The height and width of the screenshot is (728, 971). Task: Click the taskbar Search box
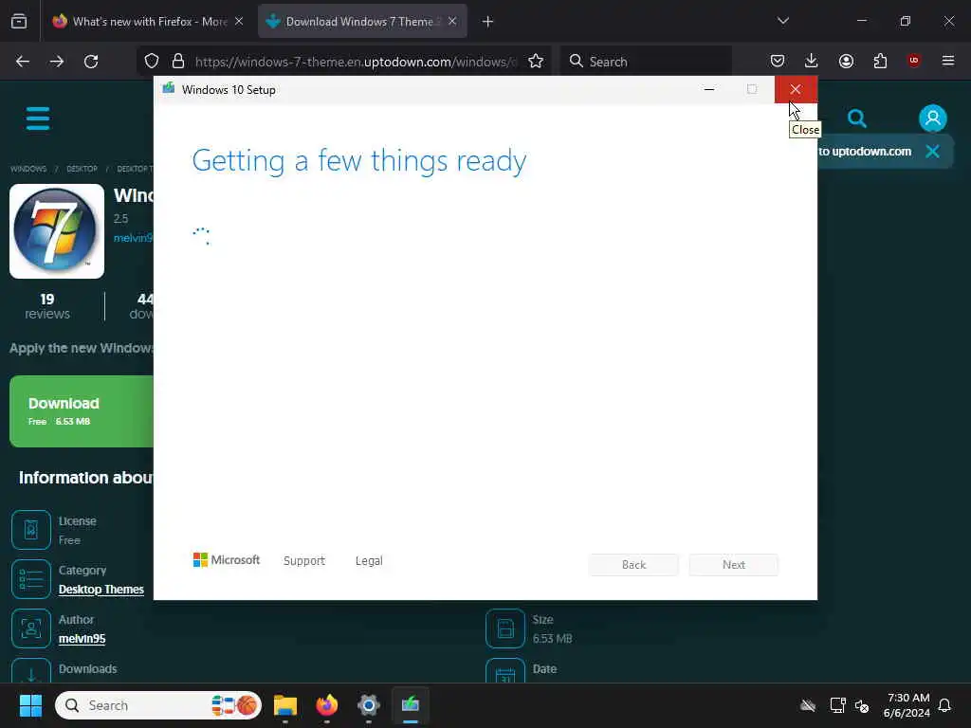[x=158, y=705]
